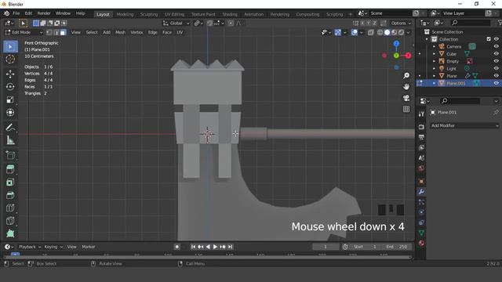Screen dimensions: 502x282
Task: Select the Select Box tool
Action: (10, 47)
